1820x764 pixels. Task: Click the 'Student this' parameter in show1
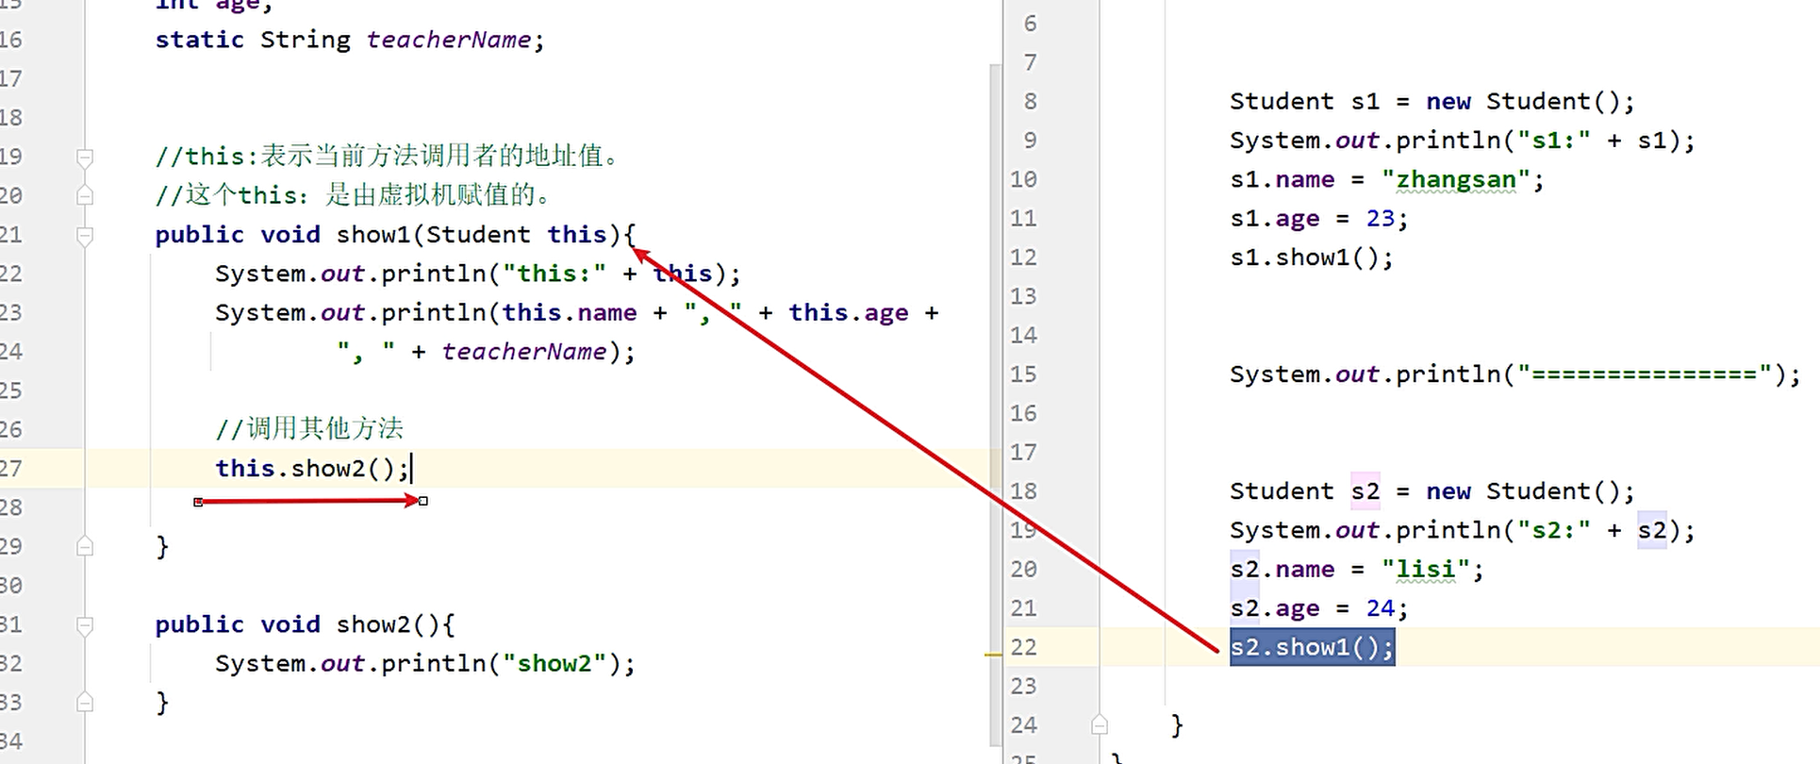(516, 234)
